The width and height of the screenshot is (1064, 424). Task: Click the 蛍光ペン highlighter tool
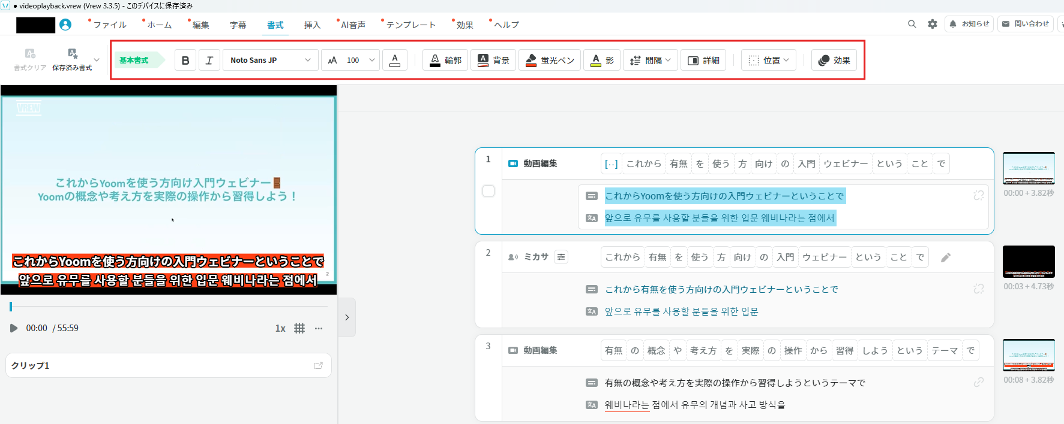pos(549,60)
